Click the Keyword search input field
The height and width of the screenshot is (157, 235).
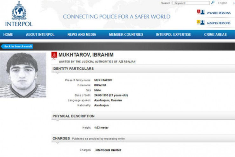(191, 3)
